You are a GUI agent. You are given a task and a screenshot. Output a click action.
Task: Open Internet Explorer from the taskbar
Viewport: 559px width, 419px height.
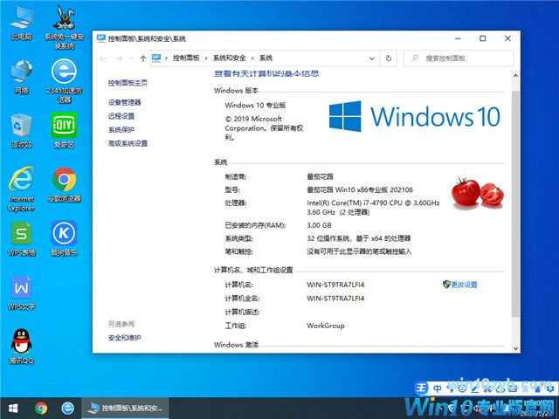click(x=68, y=409)
